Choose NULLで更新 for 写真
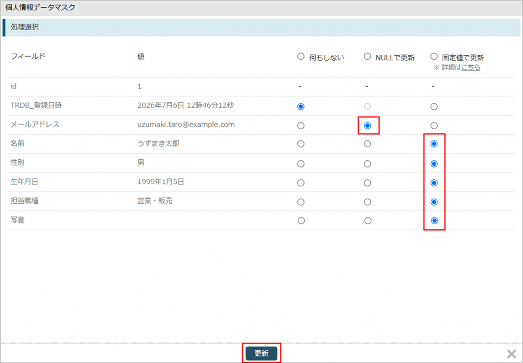The width and height of the screenshot is (523, 363). pos(368,221)
